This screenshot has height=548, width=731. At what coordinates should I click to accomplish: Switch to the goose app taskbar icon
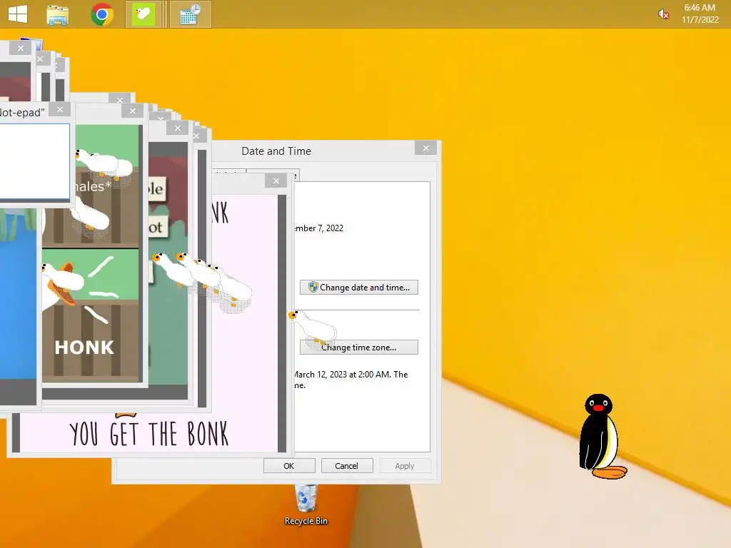pos(143,14)
